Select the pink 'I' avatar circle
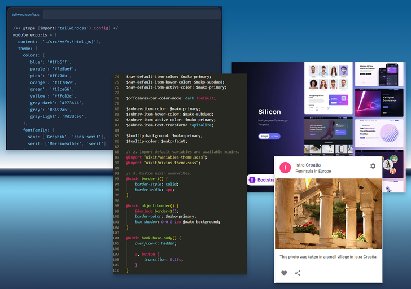The width and height of the screenshot is (411, 289). coord(285,168)
